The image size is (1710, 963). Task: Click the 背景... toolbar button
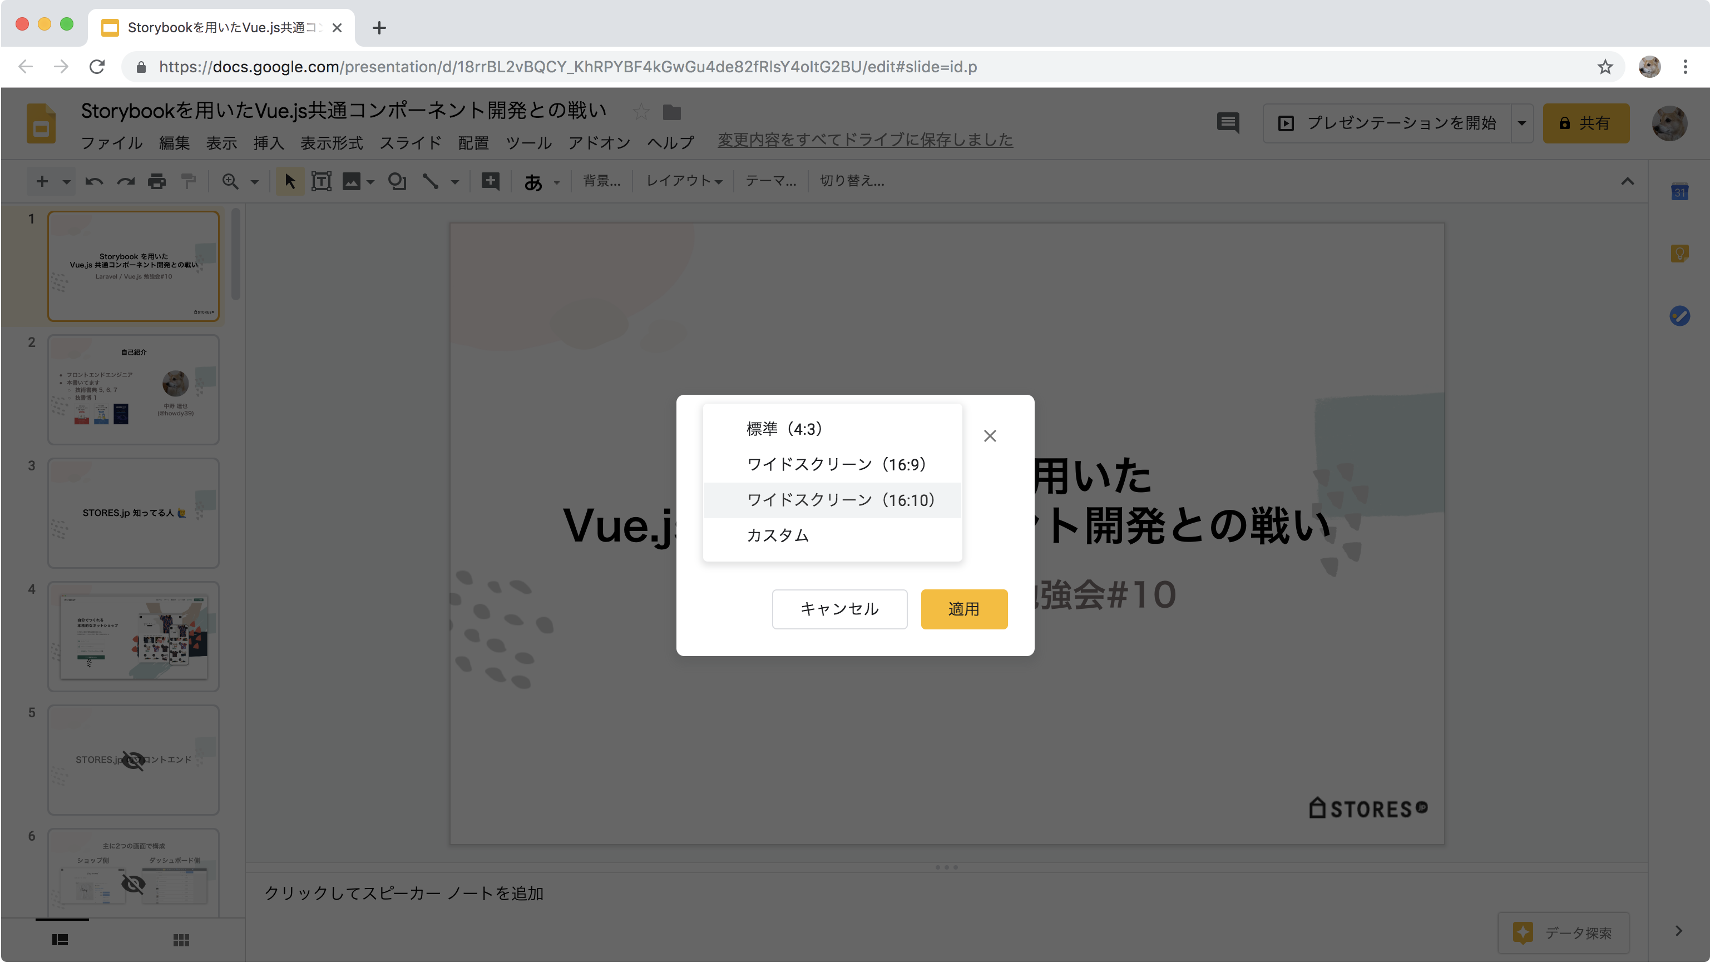(601, 181)
